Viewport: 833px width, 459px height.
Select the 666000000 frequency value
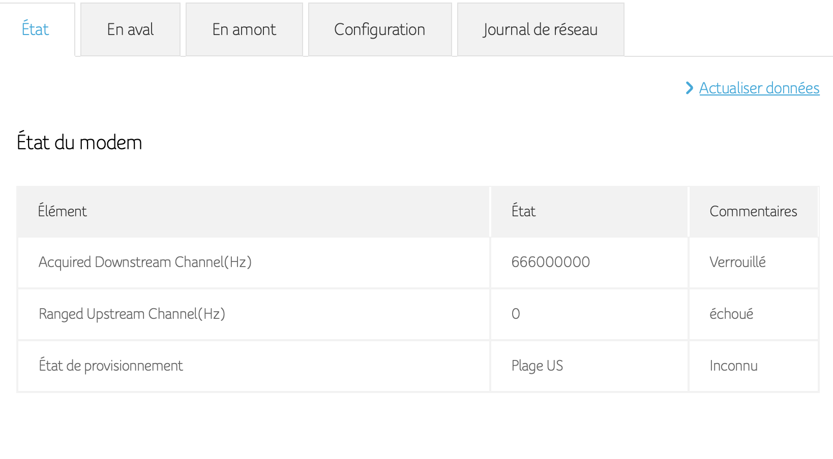550,262
